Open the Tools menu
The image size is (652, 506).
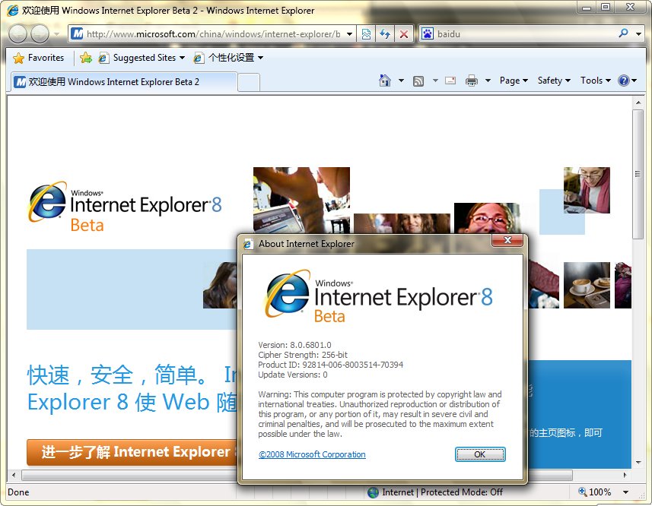point(596,81)
